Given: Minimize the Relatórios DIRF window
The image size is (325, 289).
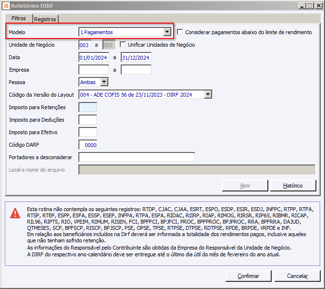Looking at the screenshot, I should coord(302,6).
